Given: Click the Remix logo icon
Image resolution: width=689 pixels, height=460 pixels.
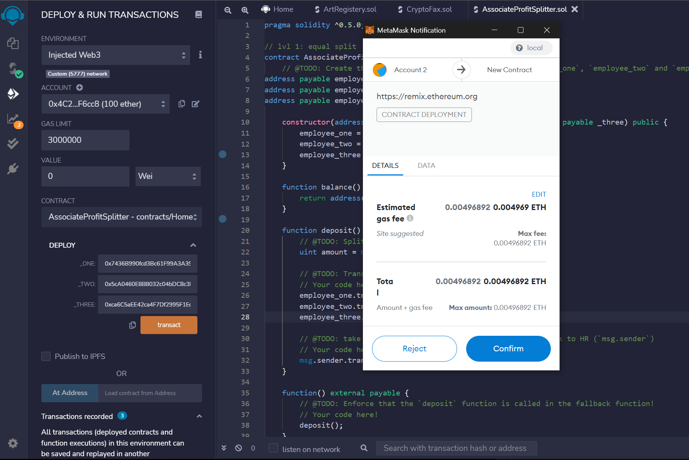Looking at the screenshot, I should coord(13,16).
